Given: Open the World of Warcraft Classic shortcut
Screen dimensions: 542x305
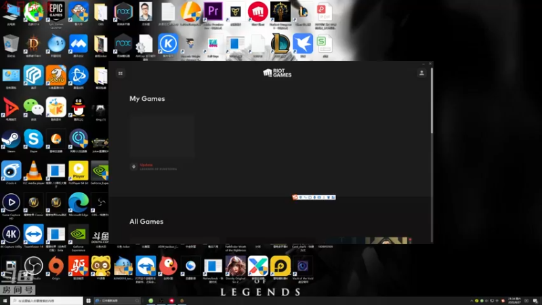Looking at the screenshot, I should (33, 203).
